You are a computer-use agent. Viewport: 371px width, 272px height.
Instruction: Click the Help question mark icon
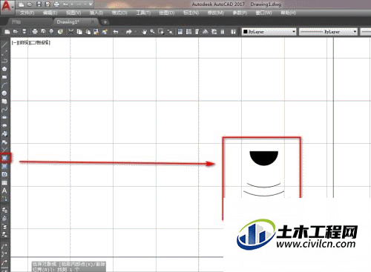click(x=233, y=32)
